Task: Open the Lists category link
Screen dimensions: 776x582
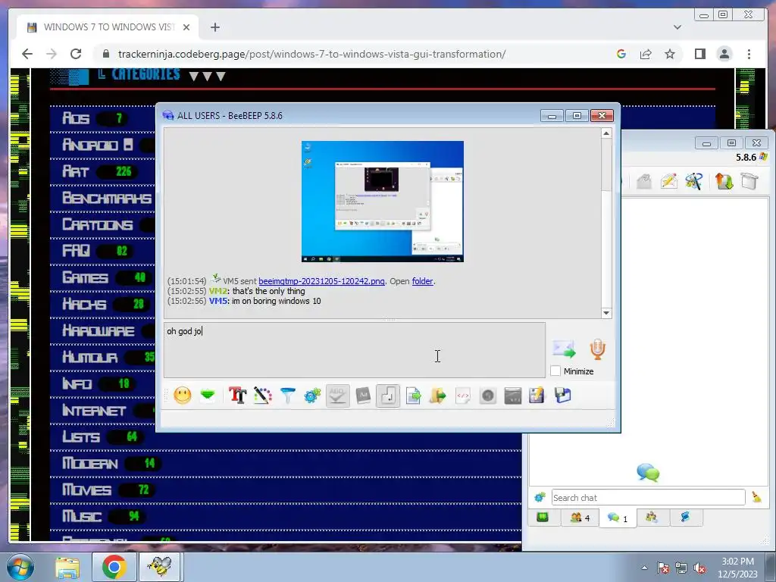Action: (80, 437)
